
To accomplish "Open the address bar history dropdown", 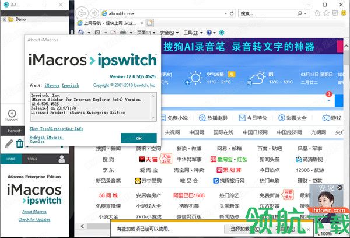I will [x=226, y=13].
